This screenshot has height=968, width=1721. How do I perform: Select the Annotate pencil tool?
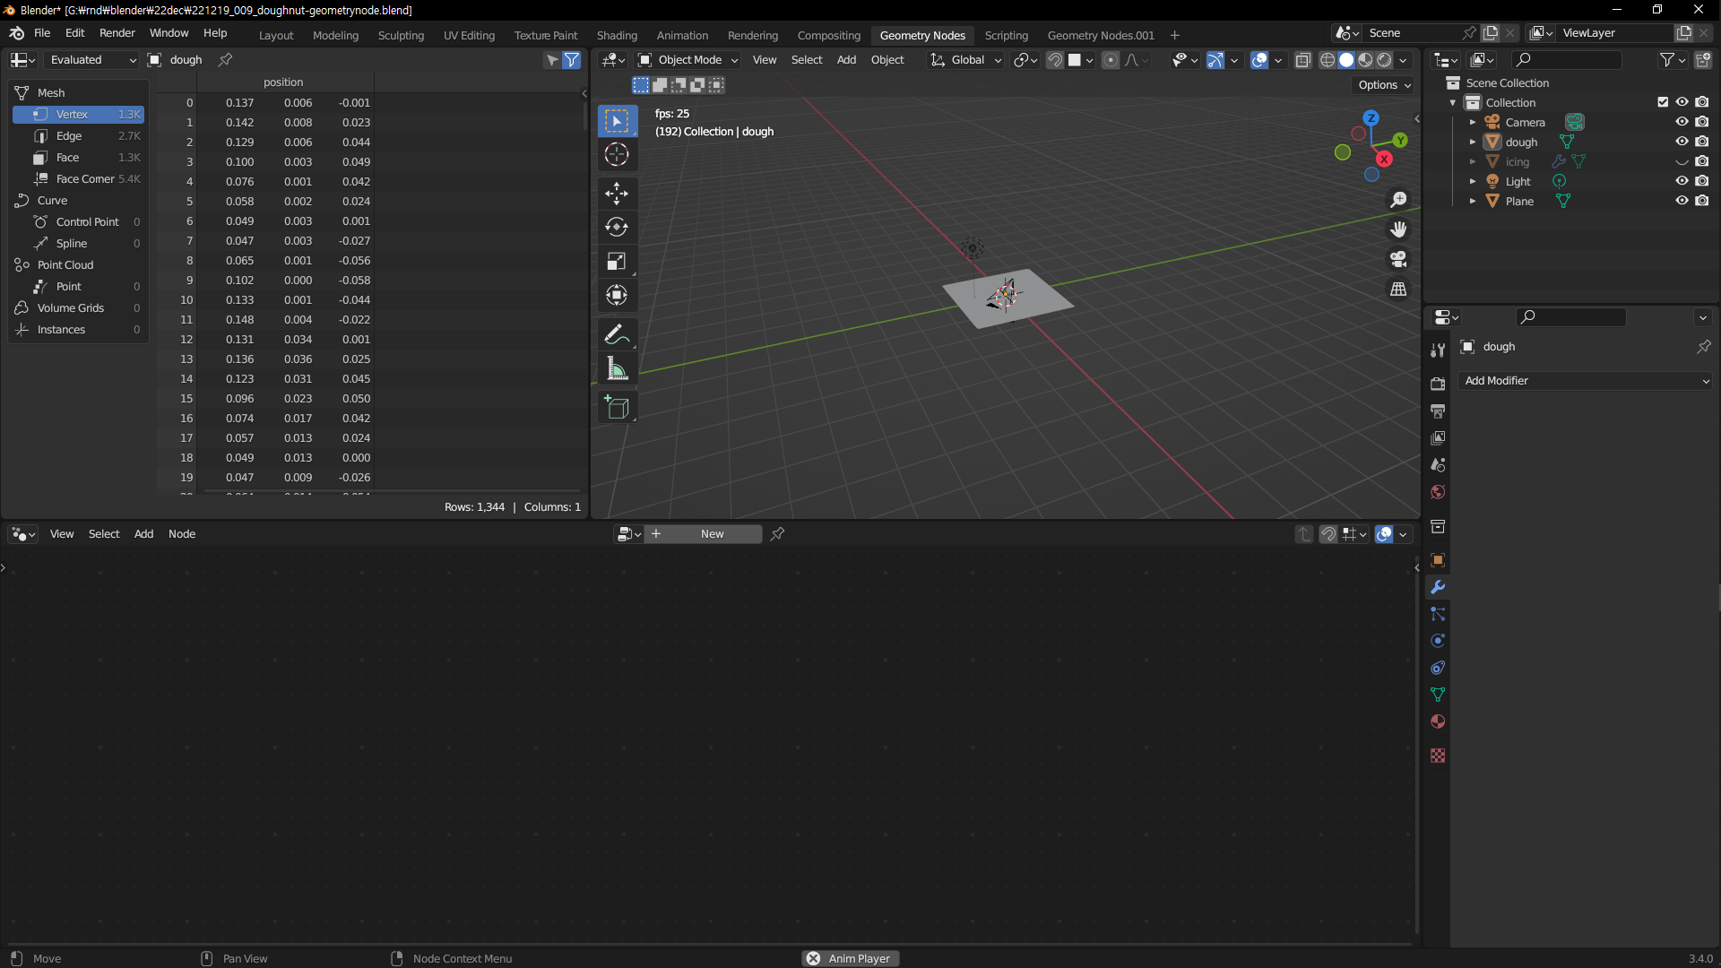[x=617, y=334]
